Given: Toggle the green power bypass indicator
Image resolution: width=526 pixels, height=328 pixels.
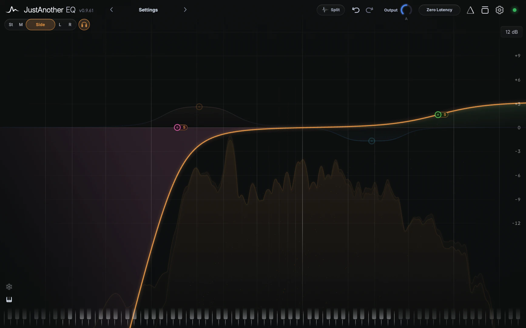Looking at the screenshot, I should 514,10.
